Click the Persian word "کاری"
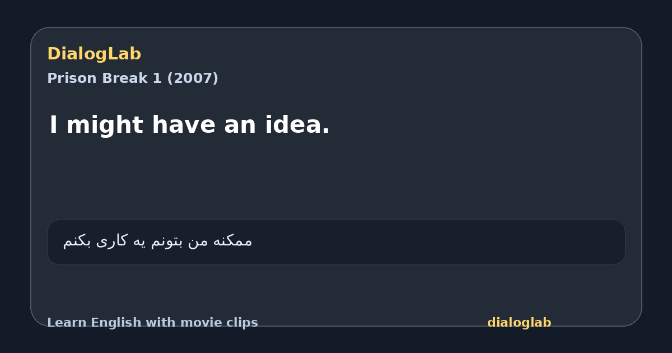 [113, 241]
